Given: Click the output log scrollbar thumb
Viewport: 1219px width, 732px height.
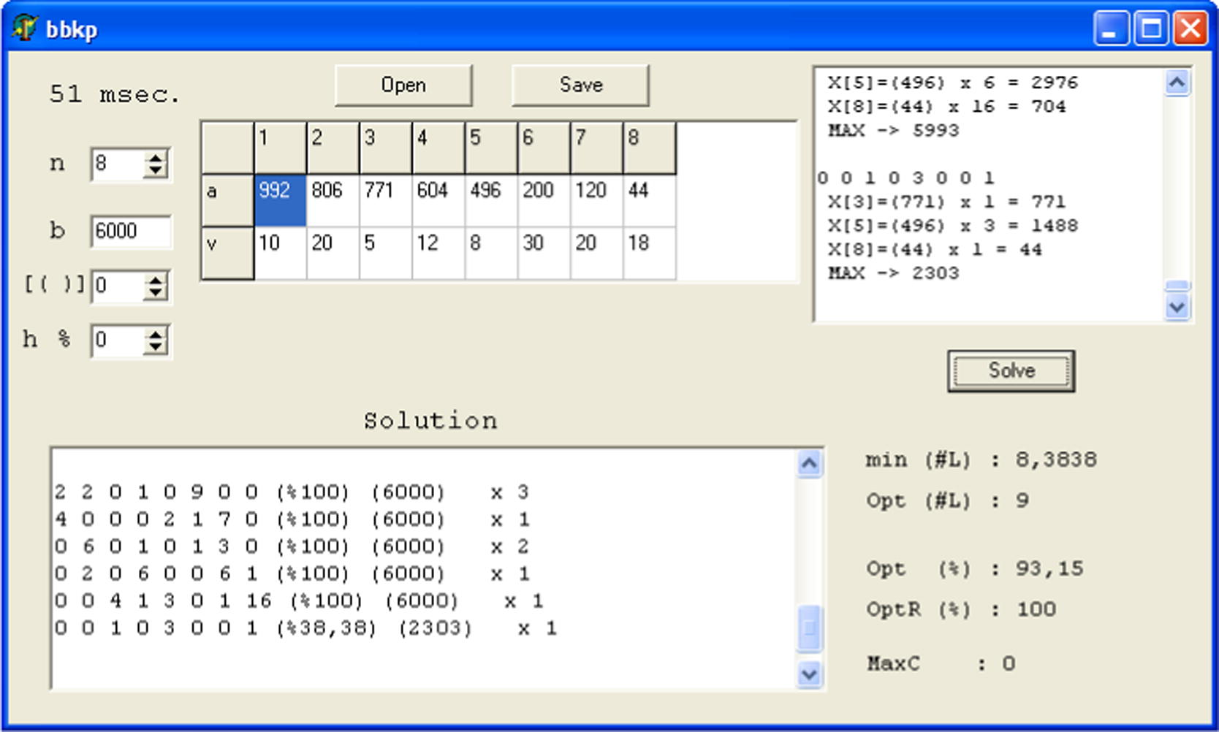Looking at the screenshot, I should tap(1177, 286).
